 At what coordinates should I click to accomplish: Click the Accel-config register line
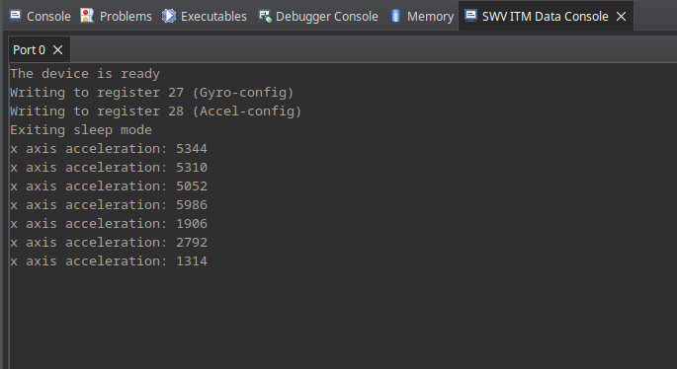156,111
